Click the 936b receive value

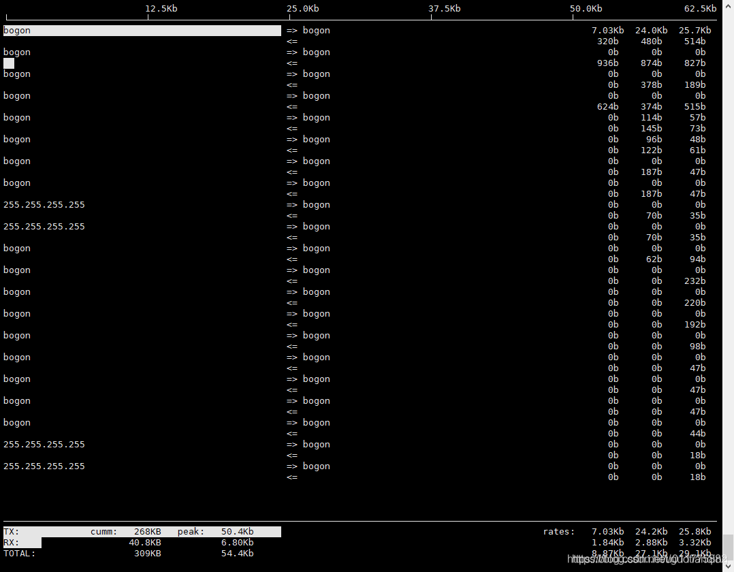point(607,63)
